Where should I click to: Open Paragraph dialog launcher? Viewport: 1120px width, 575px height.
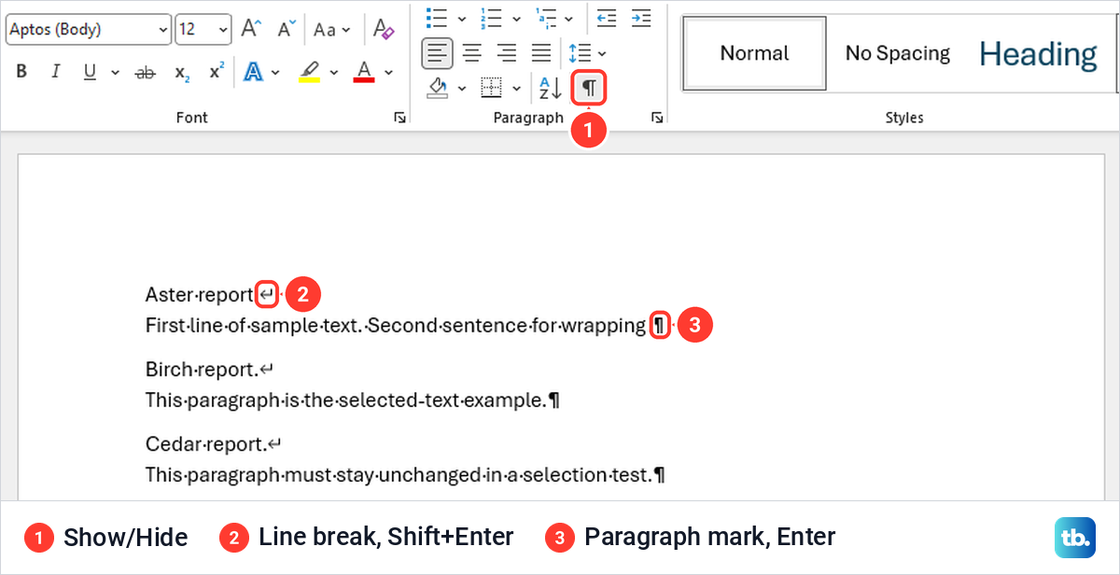coord(657,118)
